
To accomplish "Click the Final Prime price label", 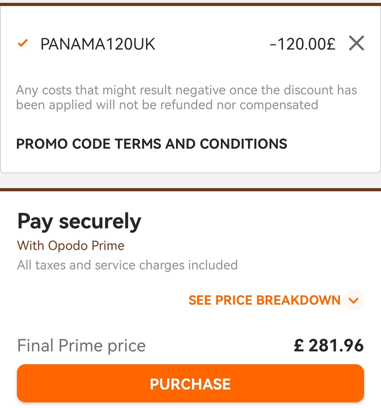I will pyautogui.click(x=81, y=346).
